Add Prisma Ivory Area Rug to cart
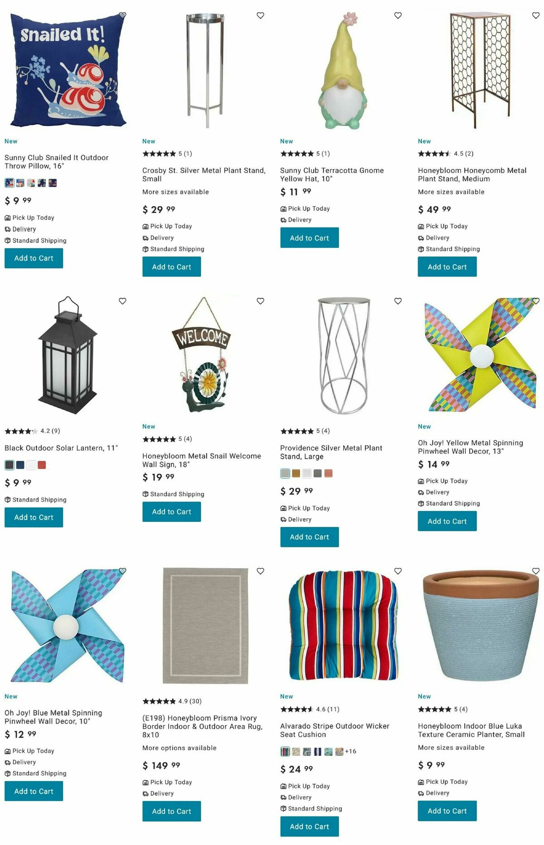 [172, 811]
